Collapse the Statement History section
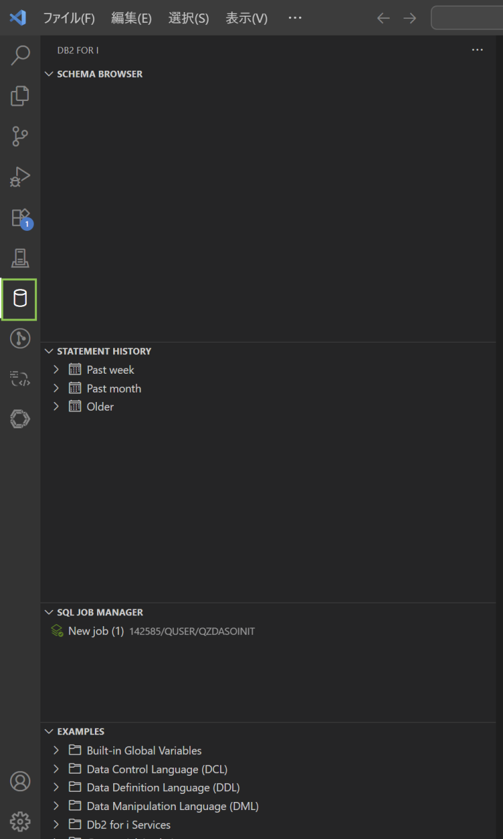The width and height of the screenshot is (503, 839). (x=48, y=351)
